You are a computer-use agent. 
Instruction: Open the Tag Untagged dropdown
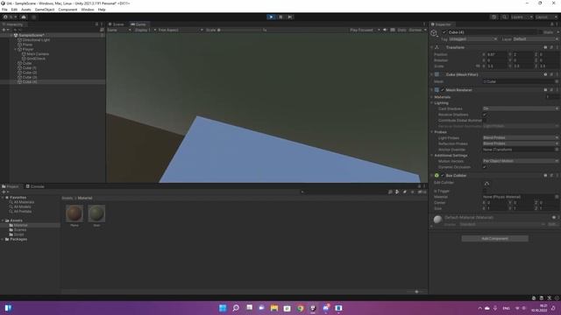(473, 38)
